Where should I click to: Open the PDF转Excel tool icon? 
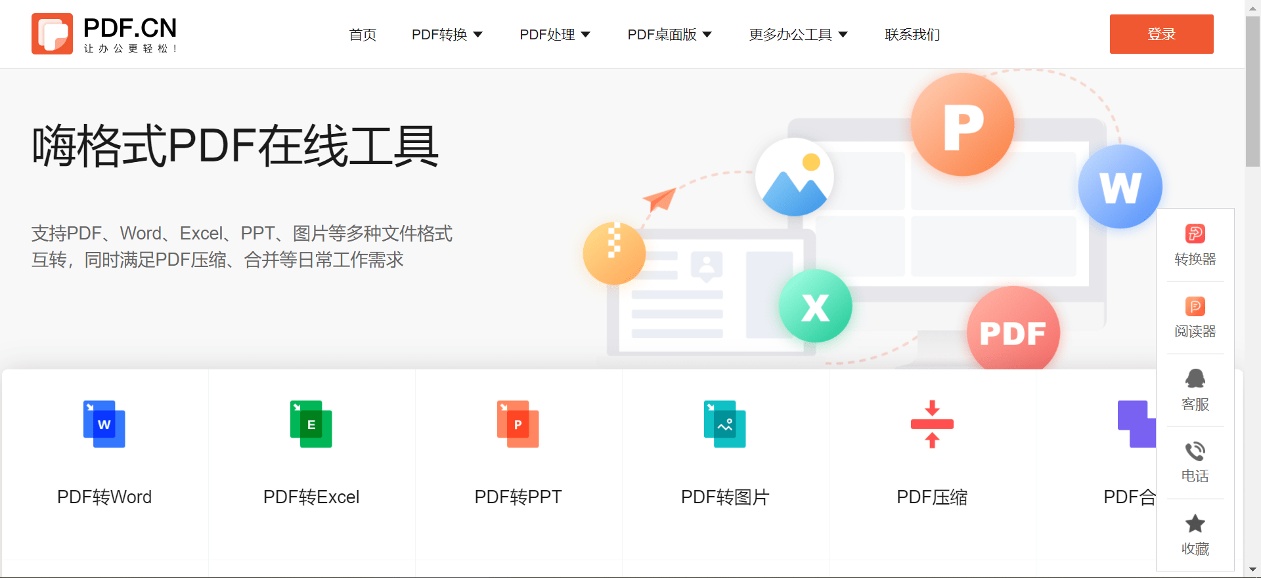coord(311,424)
